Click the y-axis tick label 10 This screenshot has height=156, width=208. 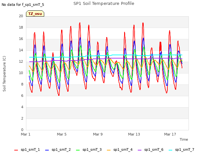pyautogui.click(x=21, y=73)
